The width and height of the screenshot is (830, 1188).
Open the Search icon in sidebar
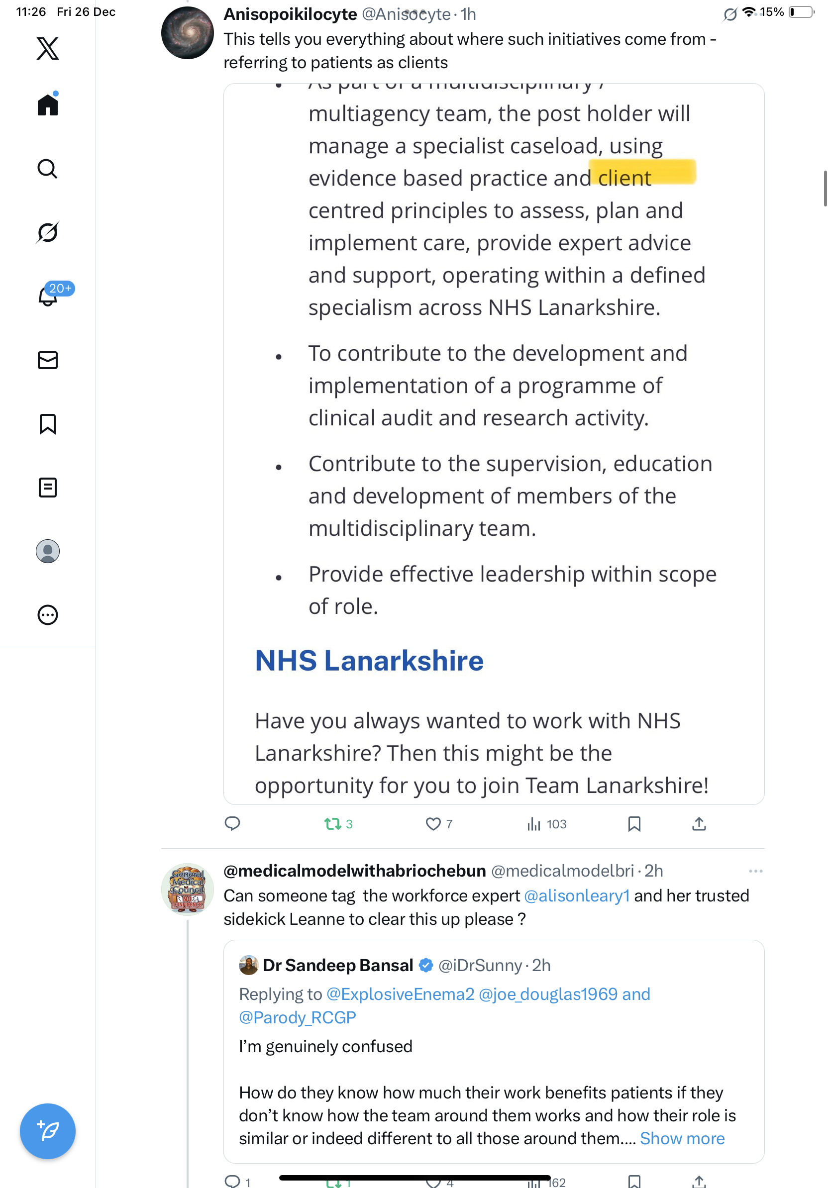pyautogui.click(x=48, y=169)
